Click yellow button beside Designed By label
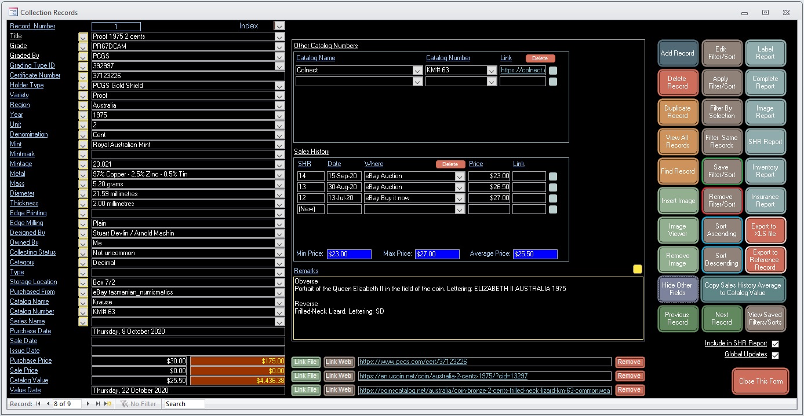Viewport: 804px width, 416px height. point(83,233)
